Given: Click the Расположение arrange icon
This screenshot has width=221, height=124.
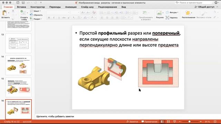Looking at the screenshot, I should click(188, 13).
